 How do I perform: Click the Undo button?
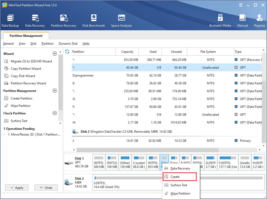pyautogui.click(x=46, y=188)
